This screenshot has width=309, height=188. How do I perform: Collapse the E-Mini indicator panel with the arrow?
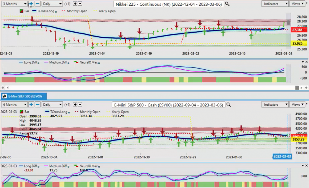point(303,166)
